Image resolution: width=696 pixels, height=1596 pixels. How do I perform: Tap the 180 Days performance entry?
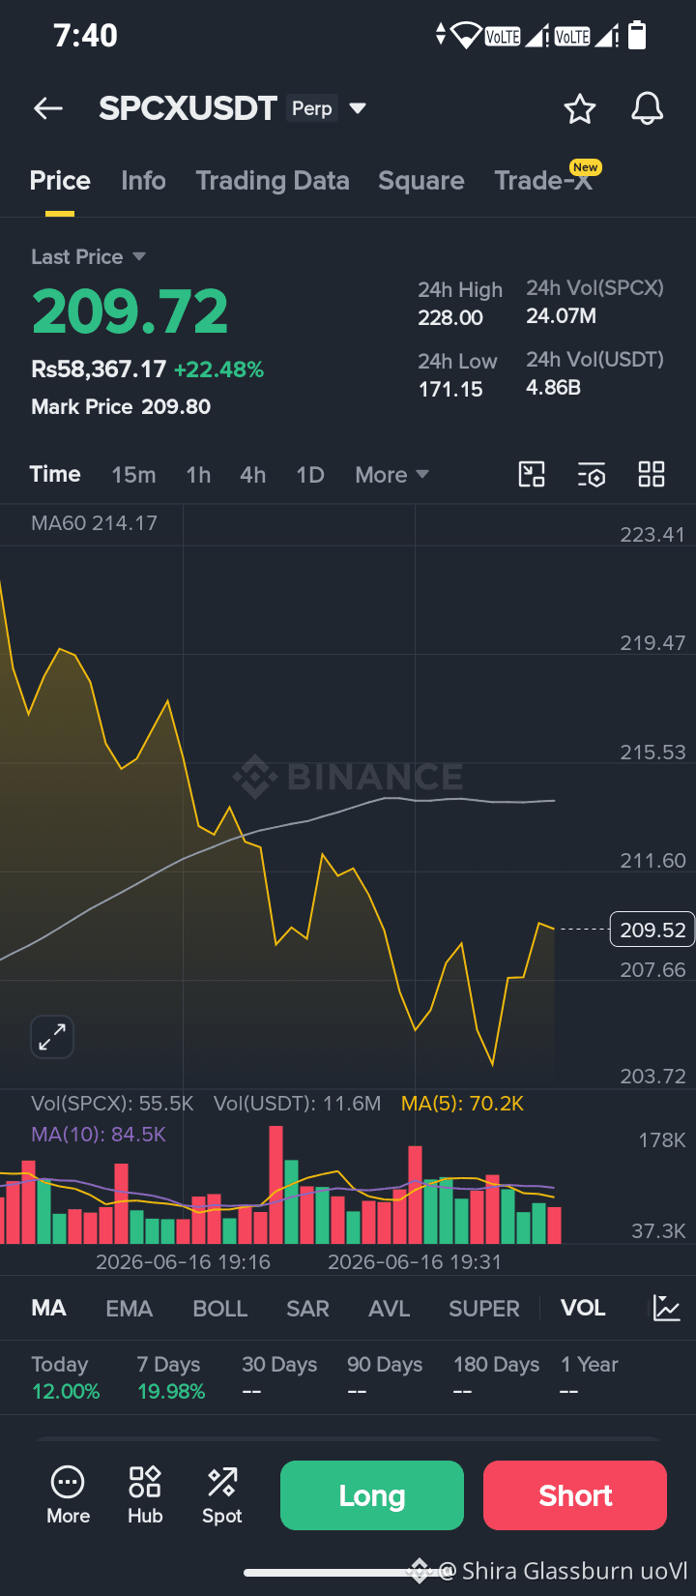[496, 1377]
